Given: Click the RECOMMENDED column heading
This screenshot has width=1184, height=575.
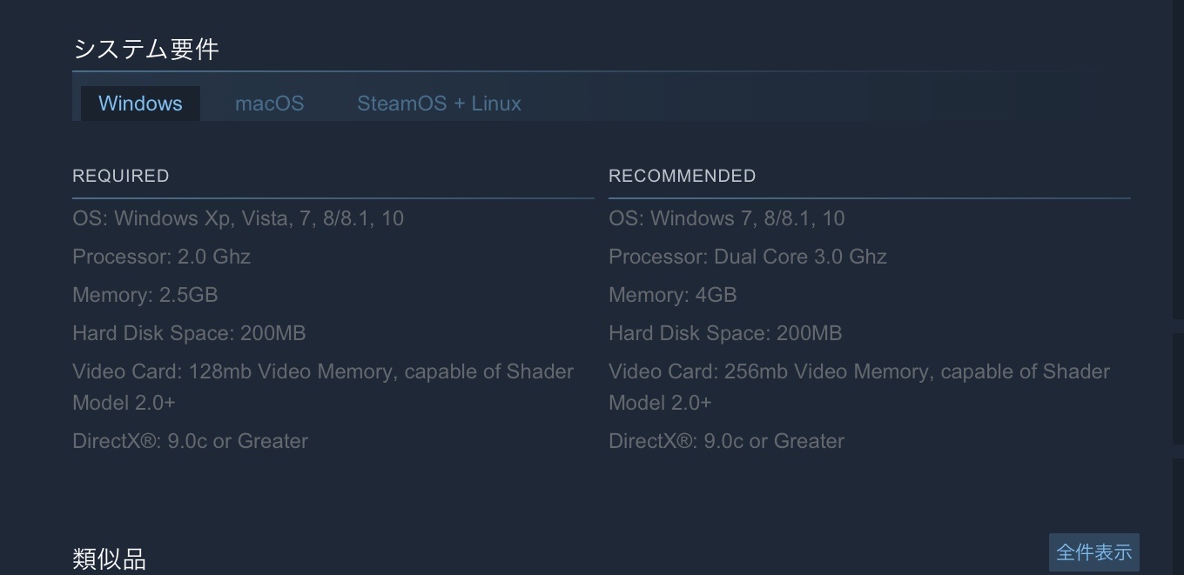Looking at the screenshot, I should 682,176.
